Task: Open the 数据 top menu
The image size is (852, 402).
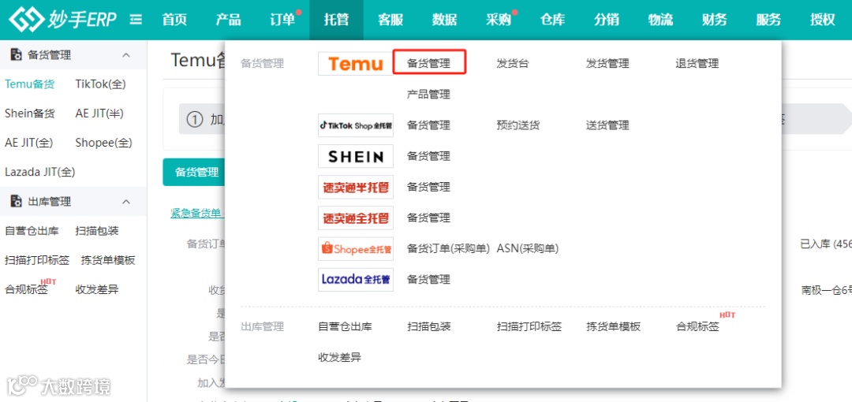Action: point(444,20)
